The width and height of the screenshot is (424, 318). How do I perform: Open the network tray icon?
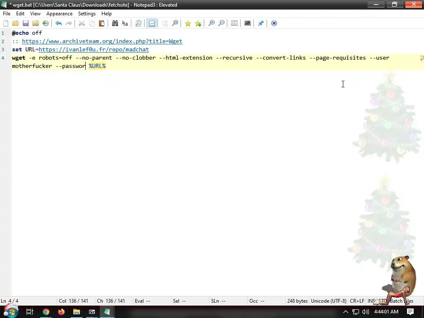point(356,312)
